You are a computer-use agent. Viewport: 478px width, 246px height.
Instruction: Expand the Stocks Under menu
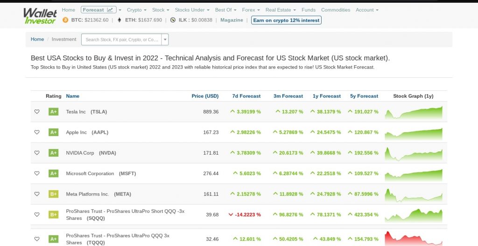[192, 10]
